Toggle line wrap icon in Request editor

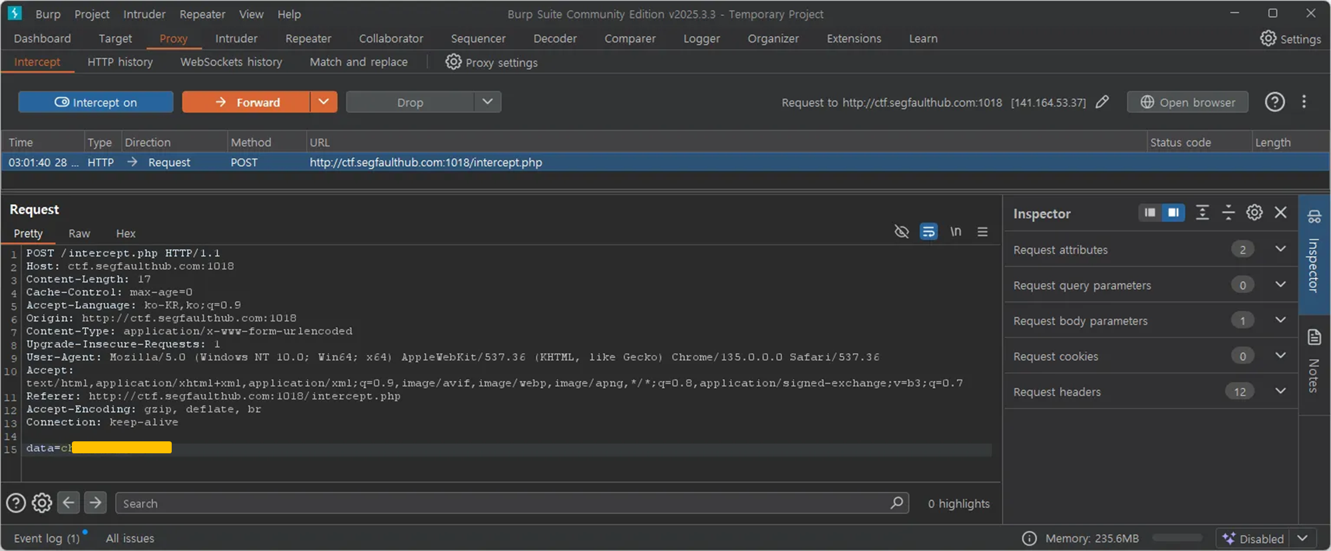[x=928, y=231]
